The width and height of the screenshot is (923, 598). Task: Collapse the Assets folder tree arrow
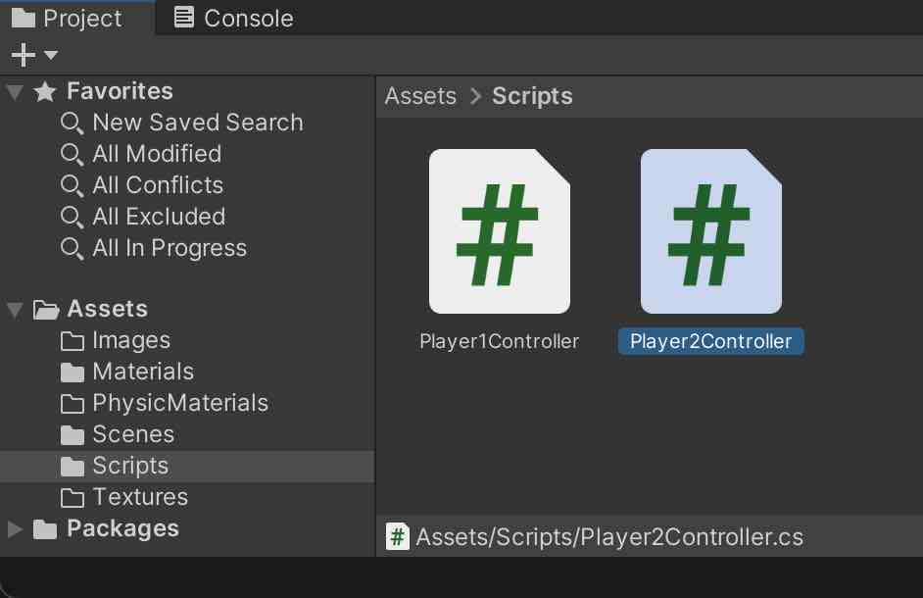coord(15,310)
